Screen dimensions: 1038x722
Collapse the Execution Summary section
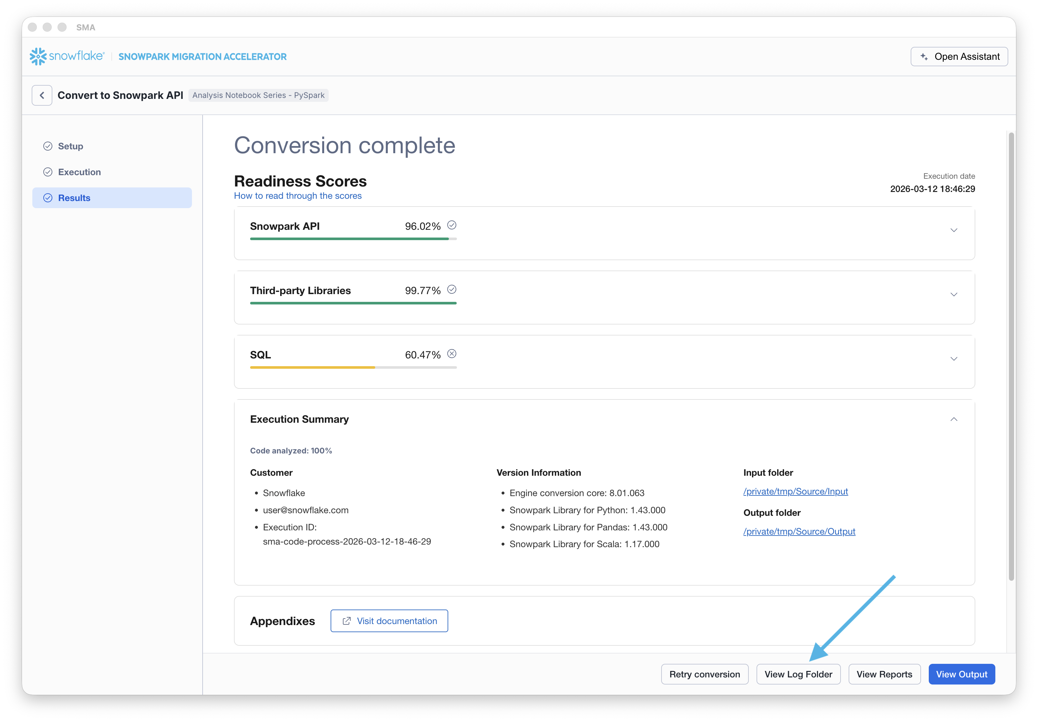click(x=953, y=419)
